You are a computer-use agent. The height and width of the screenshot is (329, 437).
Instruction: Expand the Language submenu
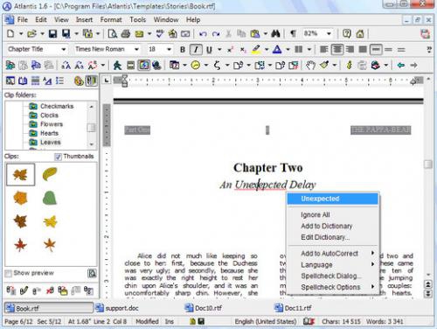click(333, 265)
